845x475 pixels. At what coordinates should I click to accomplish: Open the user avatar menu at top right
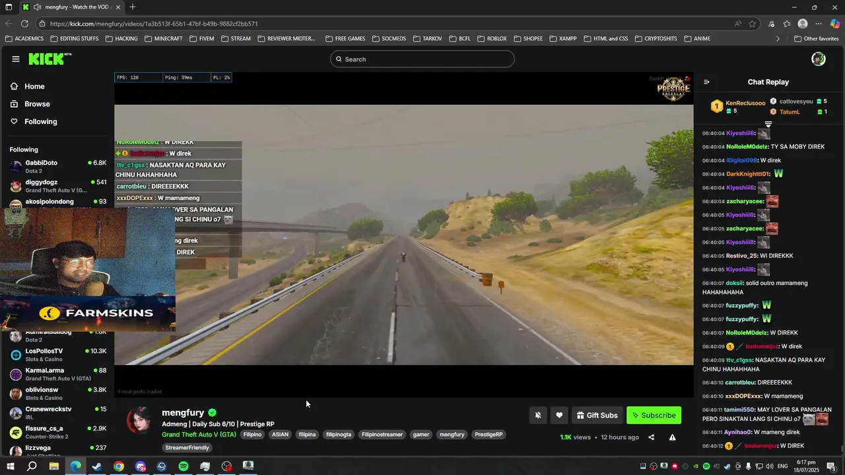pos(819,59)
